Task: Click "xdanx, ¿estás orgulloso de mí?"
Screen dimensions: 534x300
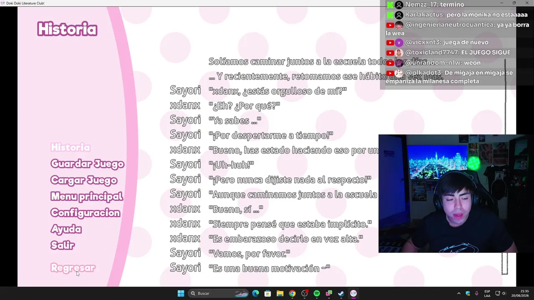Action: click(277, 91)
